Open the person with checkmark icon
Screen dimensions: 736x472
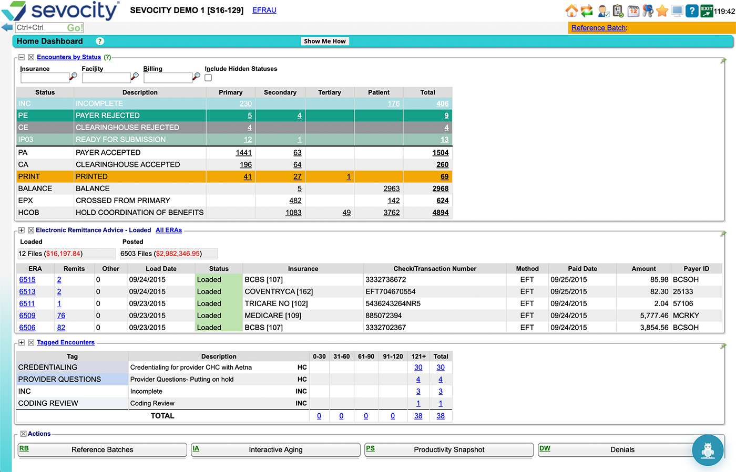pos(604,11)
